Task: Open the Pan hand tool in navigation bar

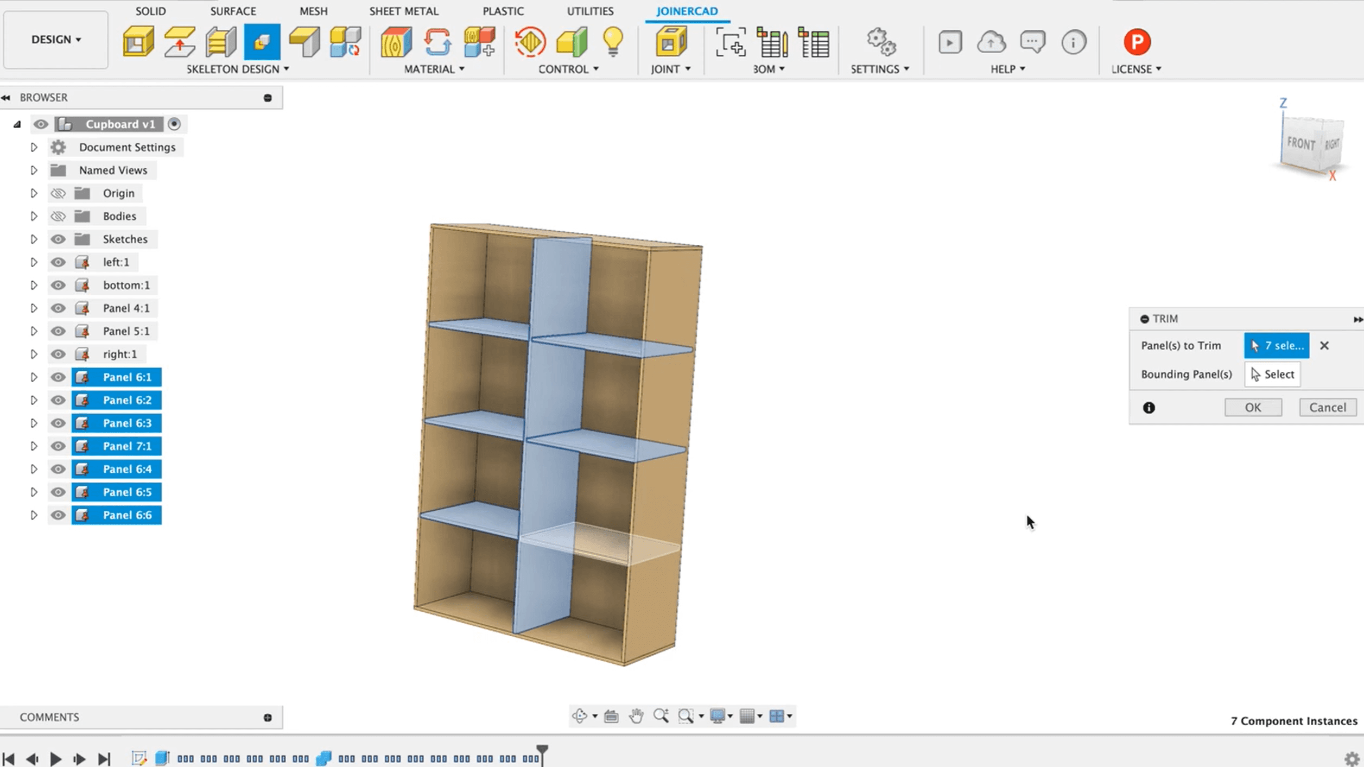Action: [x=636, y=716]
